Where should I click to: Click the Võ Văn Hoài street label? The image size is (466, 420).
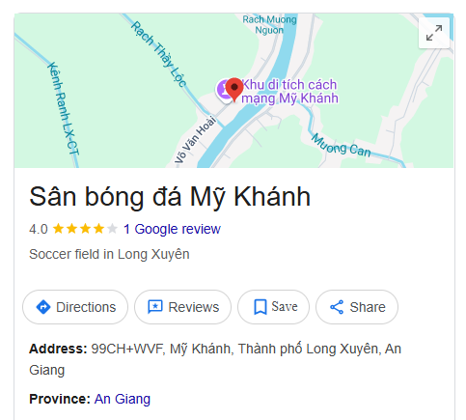[x=196, y=139]
